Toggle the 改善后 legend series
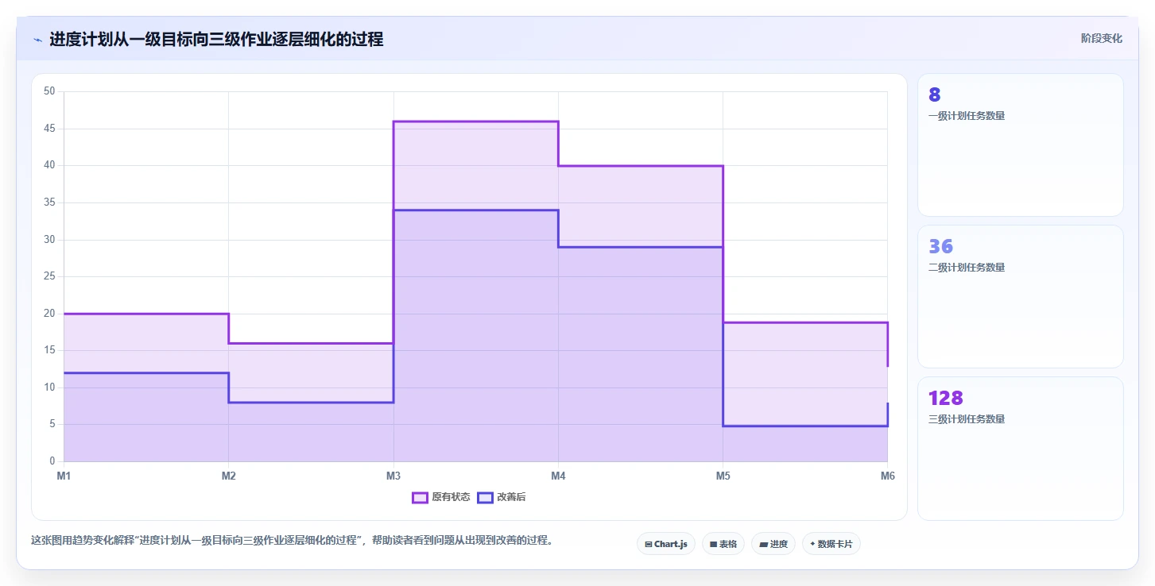 pos(502,498)
